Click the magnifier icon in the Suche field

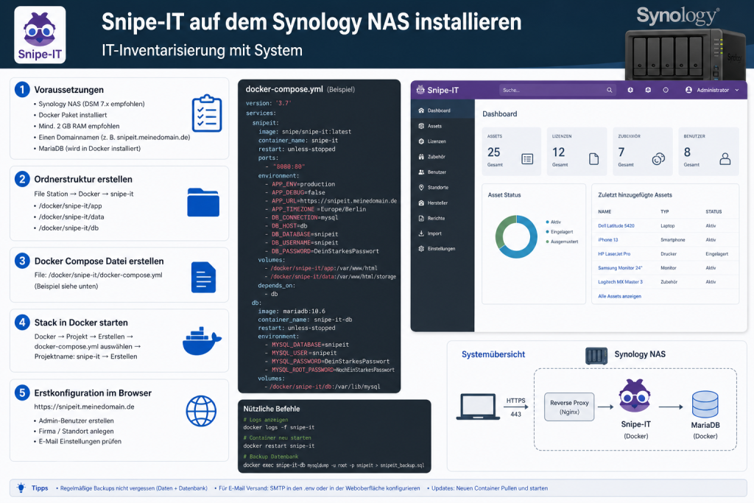[609, 90]
